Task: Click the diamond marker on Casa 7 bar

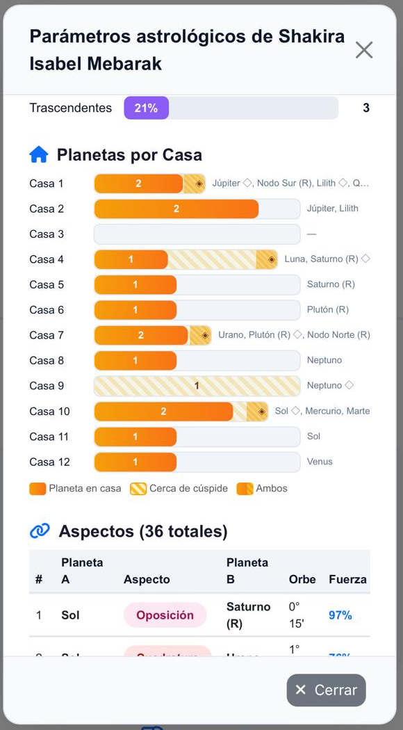Action: click(x=205, y=336)
